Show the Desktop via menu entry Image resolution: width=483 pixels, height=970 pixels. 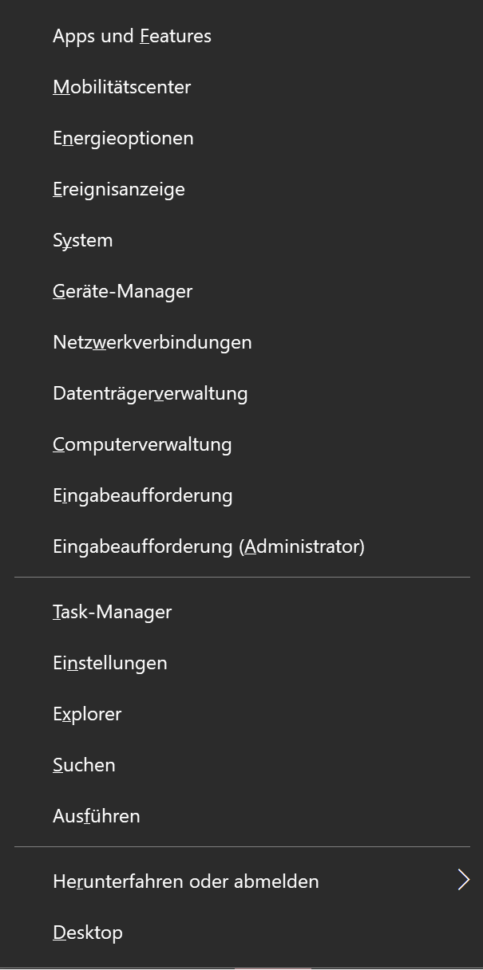pyautogui.click(x=87, y=933)
